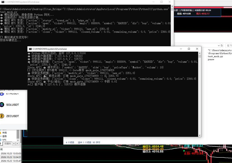Click the red "阻力 4032.17" indicator text

point(203,14)
